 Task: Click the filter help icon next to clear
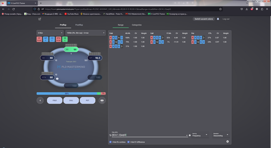tap(190, 135)
